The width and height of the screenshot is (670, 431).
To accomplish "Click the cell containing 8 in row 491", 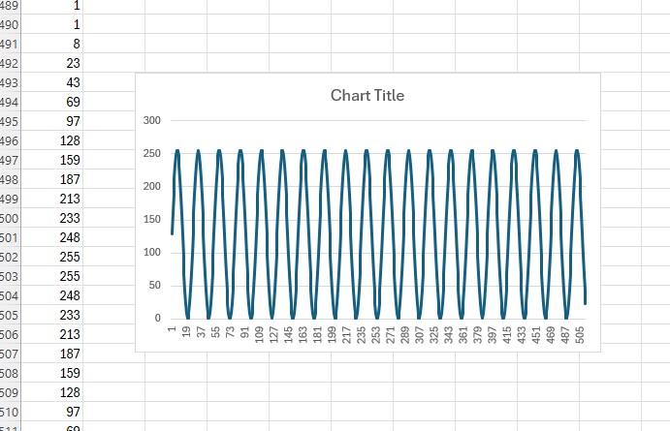I will click(53, 44).
